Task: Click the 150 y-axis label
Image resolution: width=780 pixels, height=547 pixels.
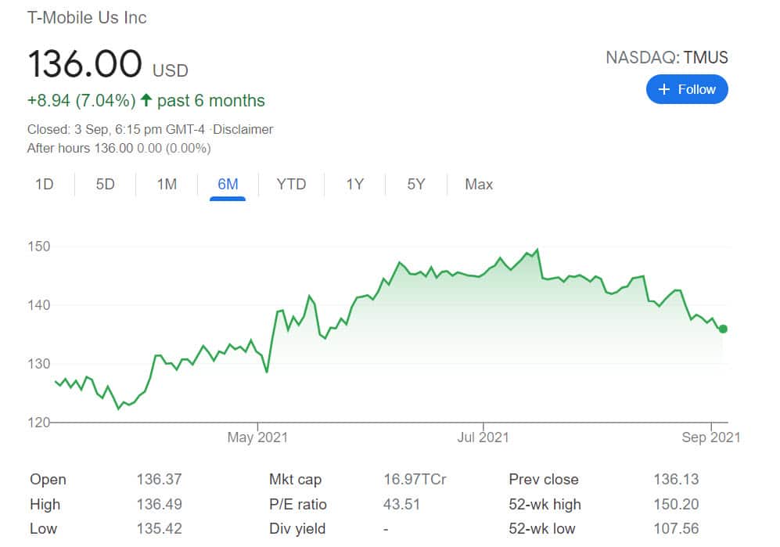Action: pos(39,247)
